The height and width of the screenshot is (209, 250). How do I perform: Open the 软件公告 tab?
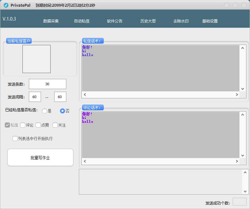[115, 21]
